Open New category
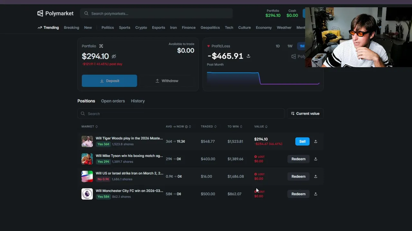Screen dimensions: 412x231 [88, 28]
